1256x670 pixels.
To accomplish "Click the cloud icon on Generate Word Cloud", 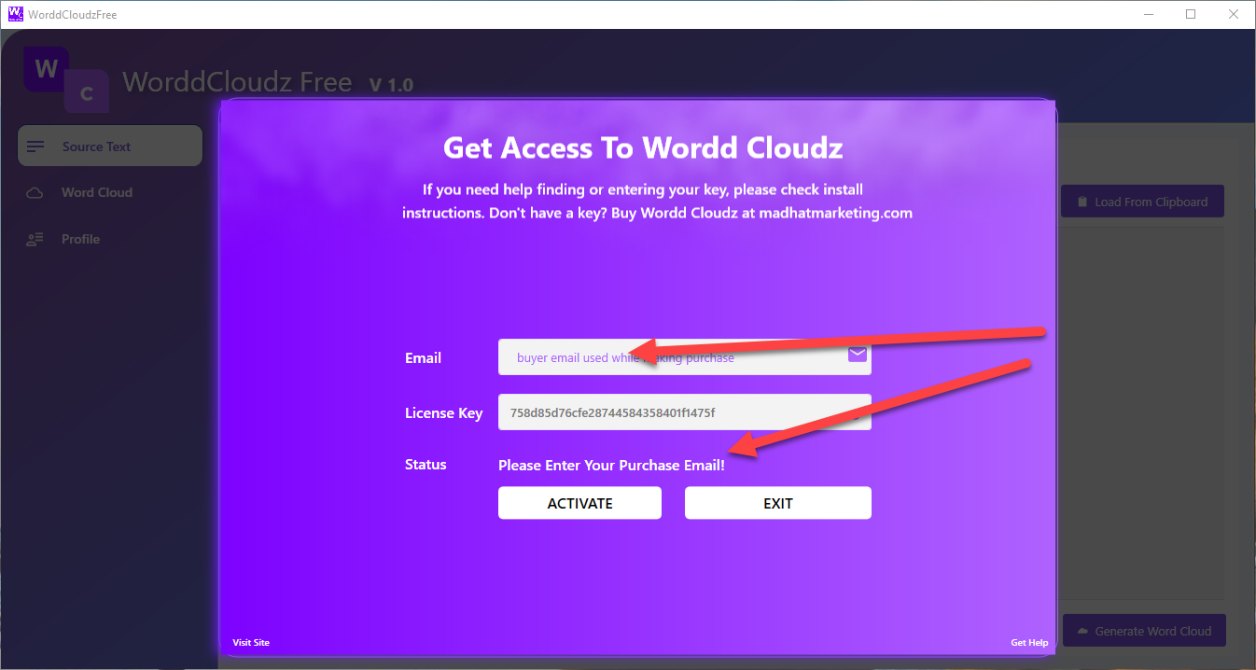I will tap(1082, 631).
